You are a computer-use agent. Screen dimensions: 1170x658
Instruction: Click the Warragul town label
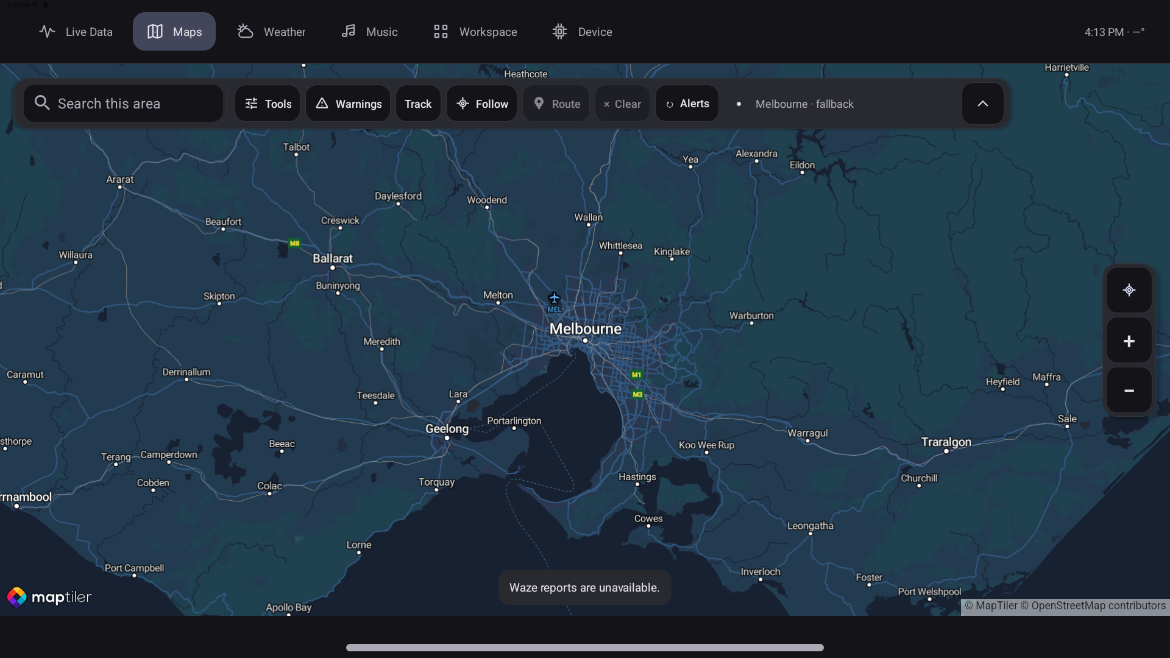(807, 433)
